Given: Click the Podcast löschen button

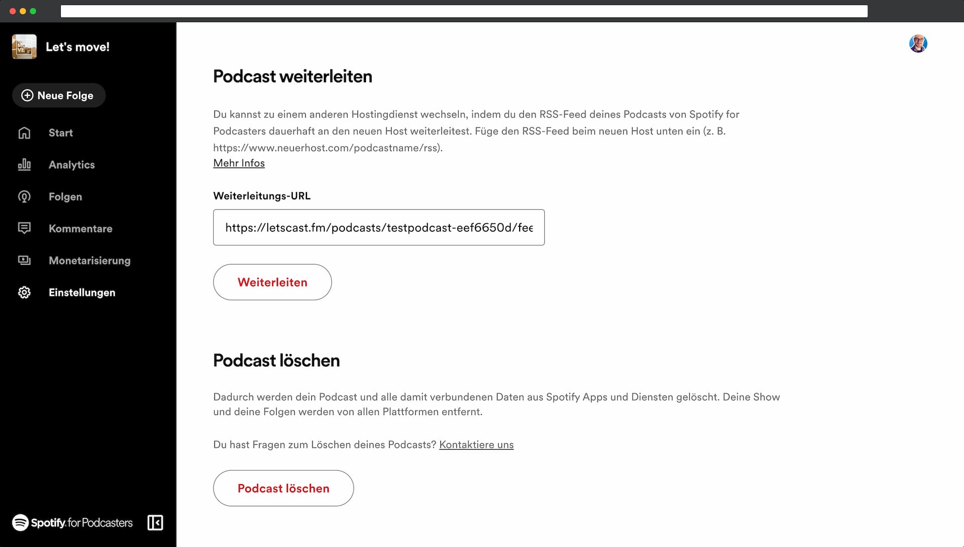Looking at the screenshot, I should pyautogui.click(x=283, y=488).
